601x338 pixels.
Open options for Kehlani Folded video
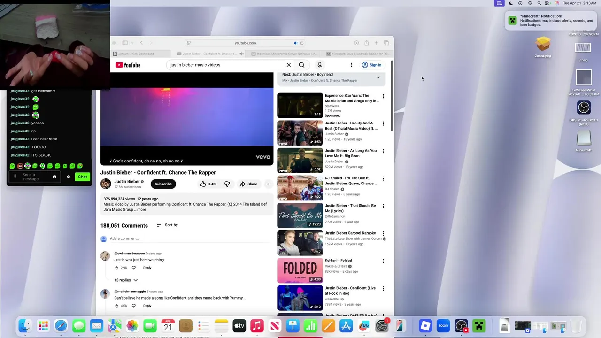(x=383, y=261)
